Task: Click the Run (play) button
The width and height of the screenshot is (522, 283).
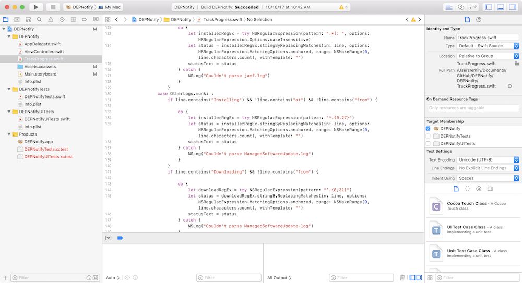Action: coord(35,7)
